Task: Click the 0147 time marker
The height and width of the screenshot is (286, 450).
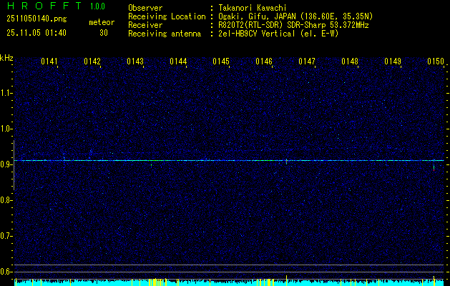Action: [x=307, y=61]
